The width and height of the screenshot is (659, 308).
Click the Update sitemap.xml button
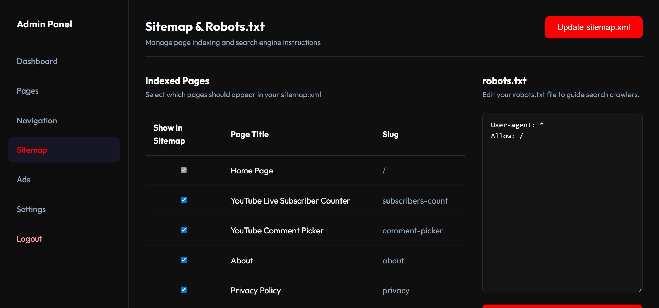click(x=593, y=27)
